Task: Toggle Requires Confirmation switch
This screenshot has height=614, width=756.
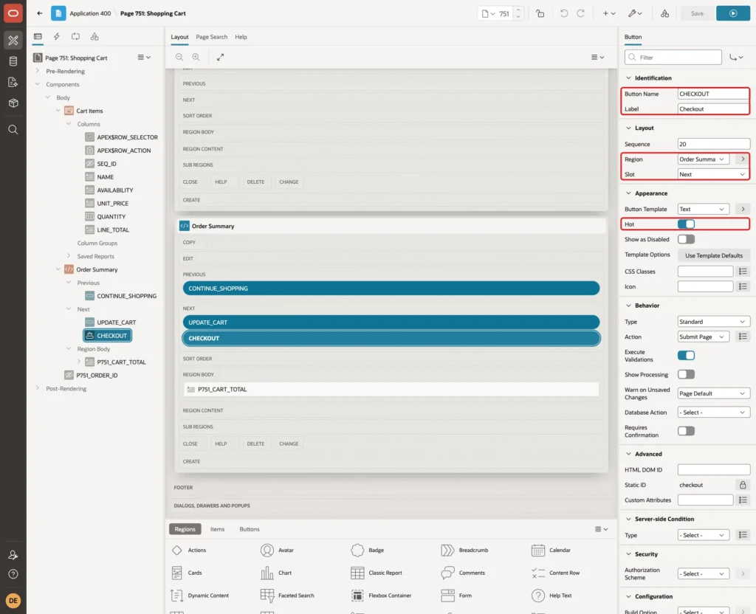Action: (x=686, y=431)
